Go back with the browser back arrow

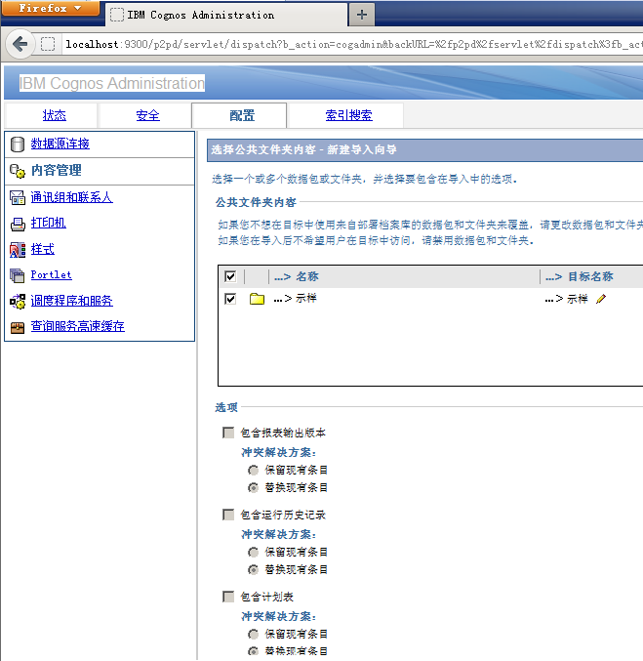[20, 44]
